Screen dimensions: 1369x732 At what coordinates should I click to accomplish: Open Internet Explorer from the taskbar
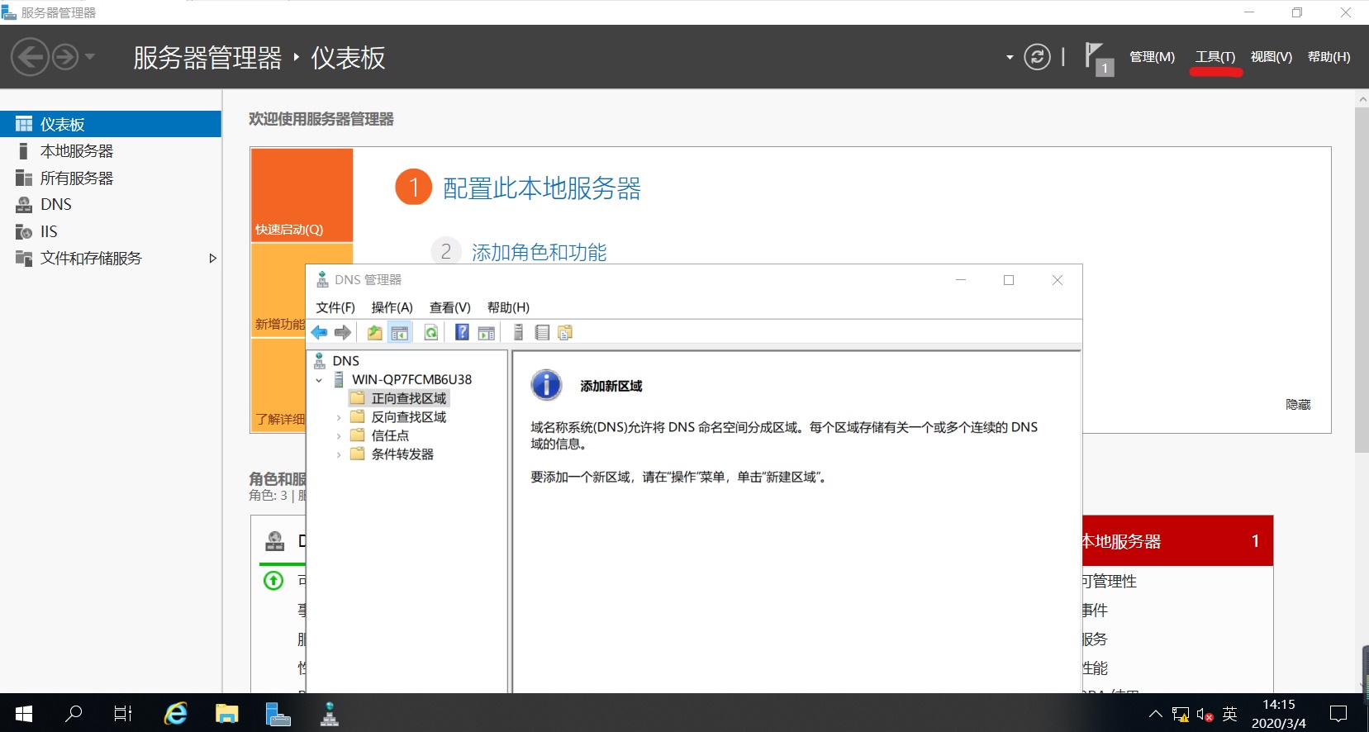coord(176,714)
